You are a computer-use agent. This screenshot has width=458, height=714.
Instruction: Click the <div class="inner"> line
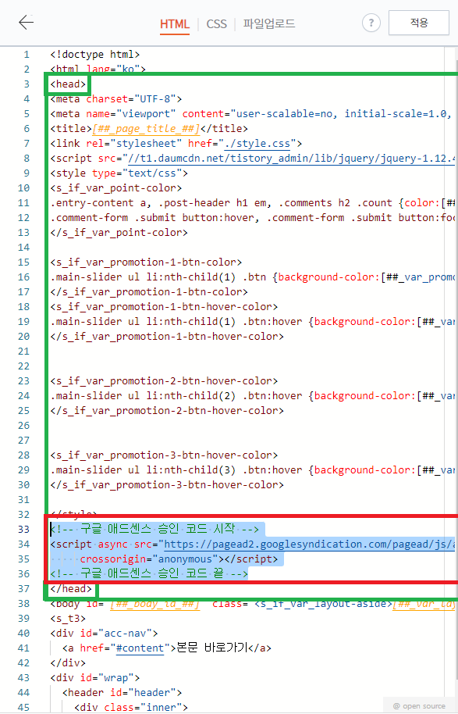tap(131, 707)
